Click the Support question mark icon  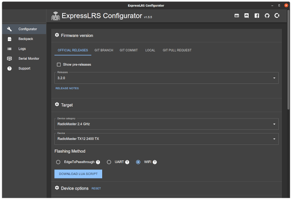(9, 68)
